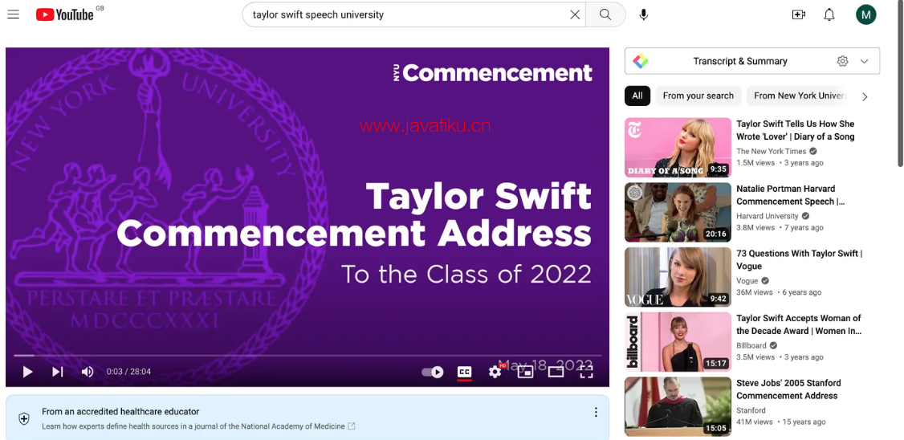Switch to miniplayer

tap(525, 372)
